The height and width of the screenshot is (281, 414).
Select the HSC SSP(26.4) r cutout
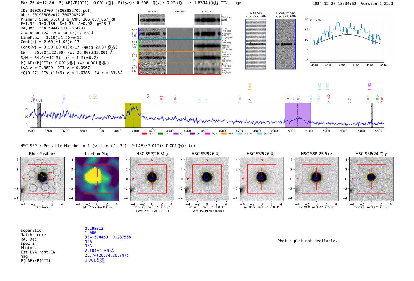pos(207,179)
